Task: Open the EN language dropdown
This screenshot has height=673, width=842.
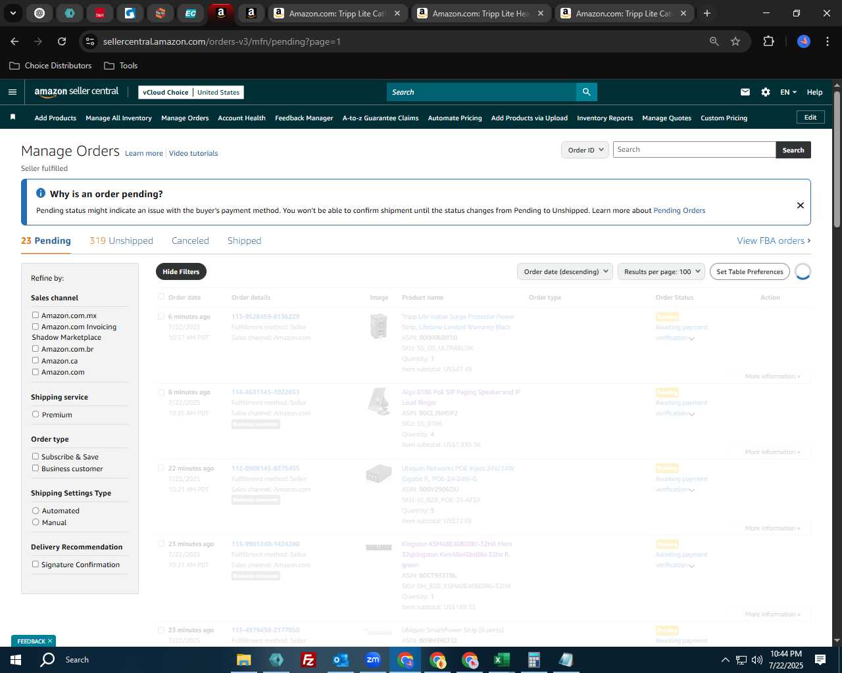Action: tap(788, 92)
